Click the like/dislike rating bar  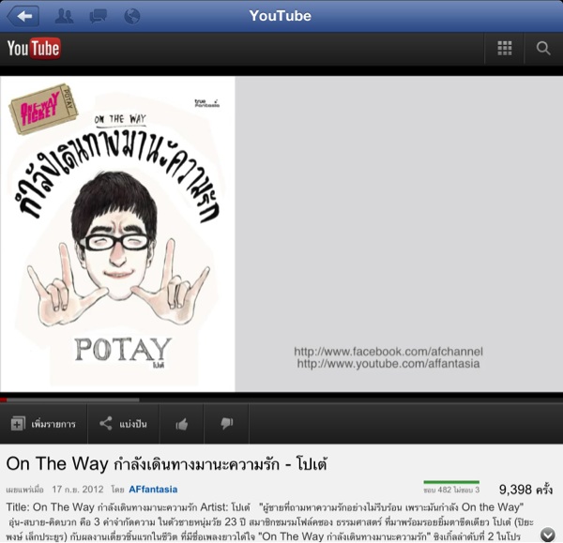pyautogui.click(x=451, y=482)
